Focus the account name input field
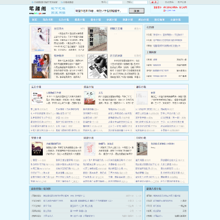 coord(115,2)
